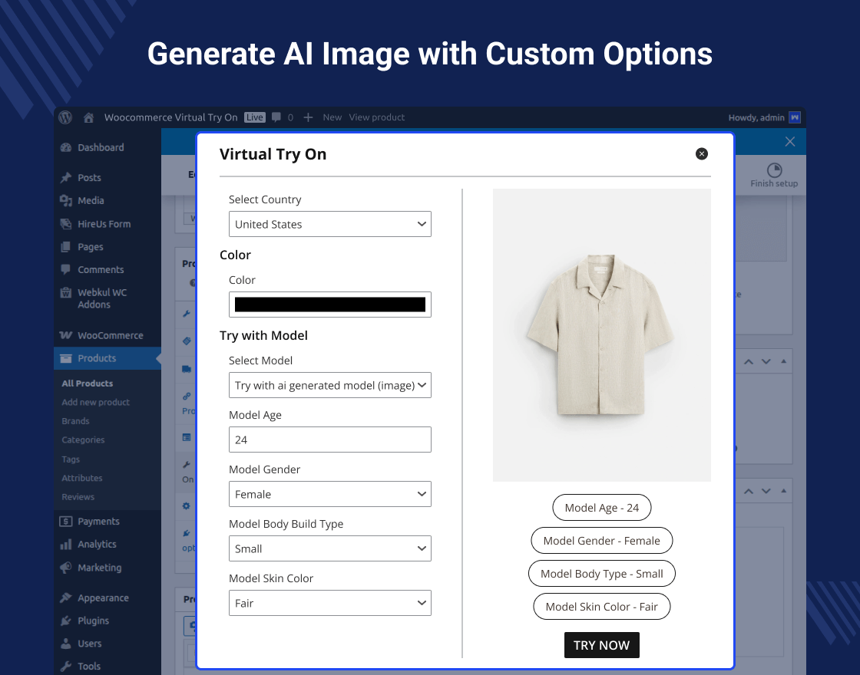Expand the Model Skin Color dropdown

pyautogui.click(x=330, y=603)
